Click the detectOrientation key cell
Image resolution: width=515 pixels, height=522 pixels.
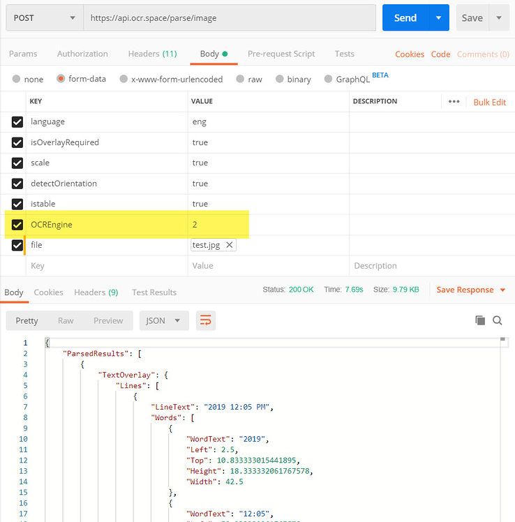[x=107, y=184]
